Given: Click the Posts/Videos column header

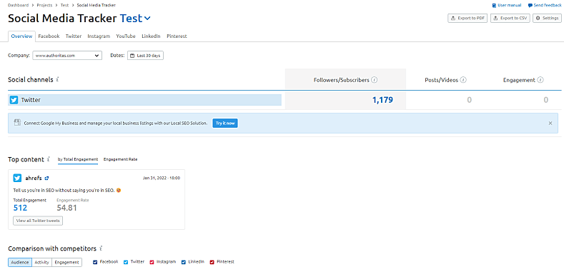Looking at the screenshot, I should (x=441, y=80).
